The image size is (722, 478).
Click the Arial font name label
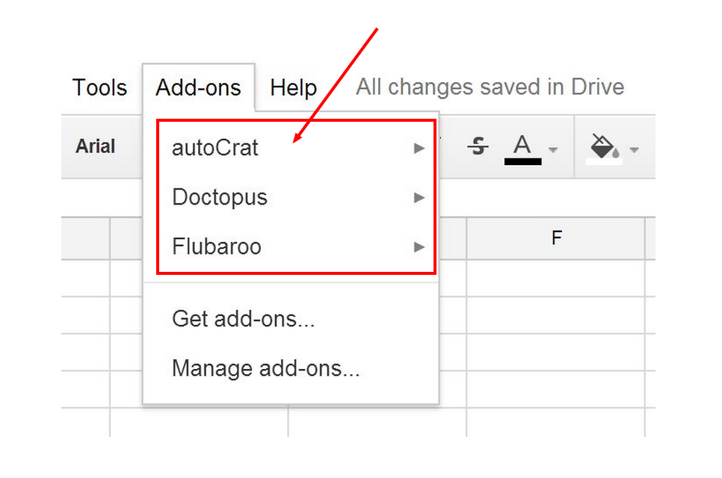[96, 146]
